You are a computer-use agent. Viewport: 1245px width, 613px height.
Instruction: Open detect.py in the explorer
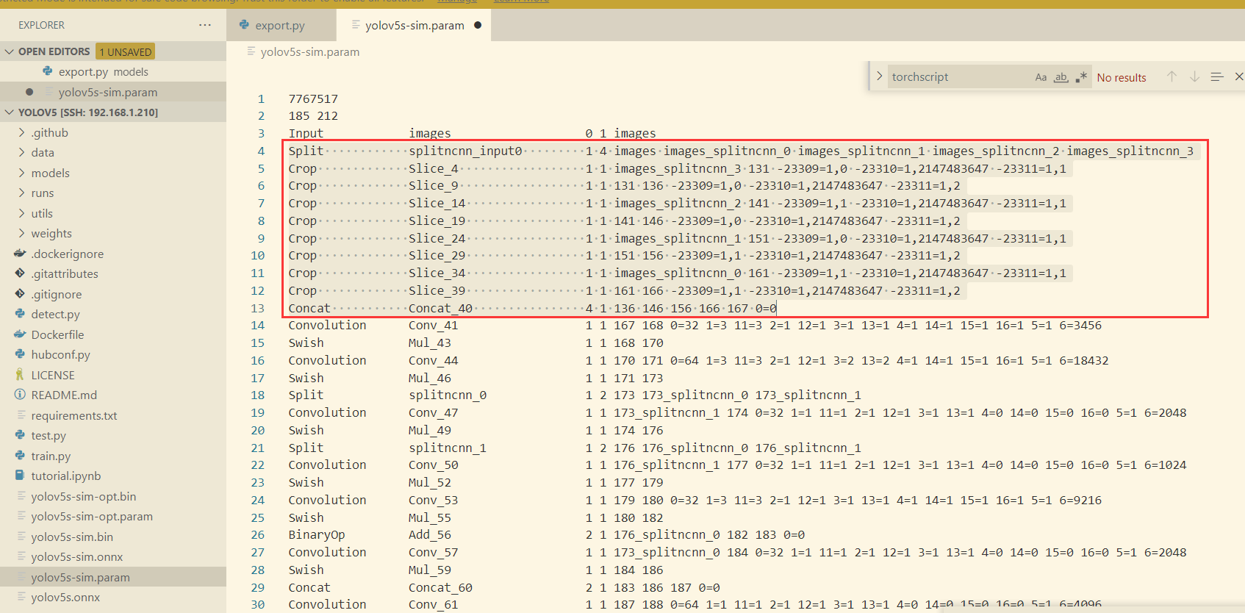[x=113, y=315]
